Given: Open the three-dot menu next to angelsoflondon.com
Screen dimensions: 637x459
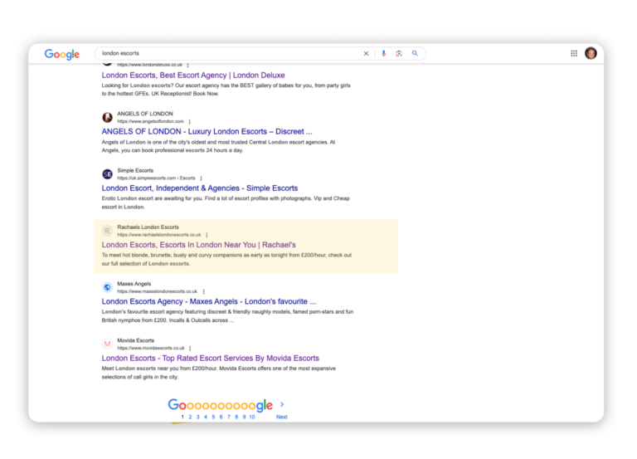Looking at the screenshot, I should pos(190,121).
